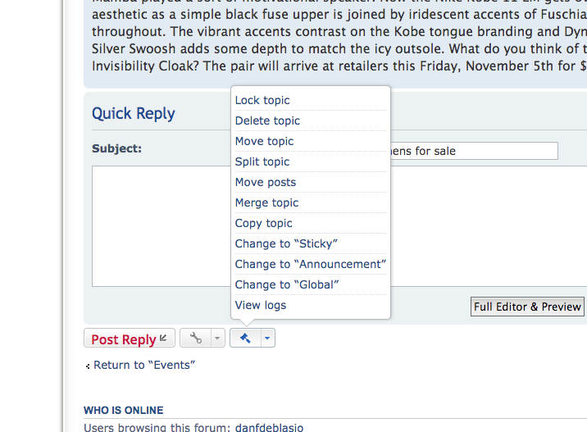The image size is (587, 432).
Task: Follow the Return to "Events" link
Action: (x=144, y=365)
